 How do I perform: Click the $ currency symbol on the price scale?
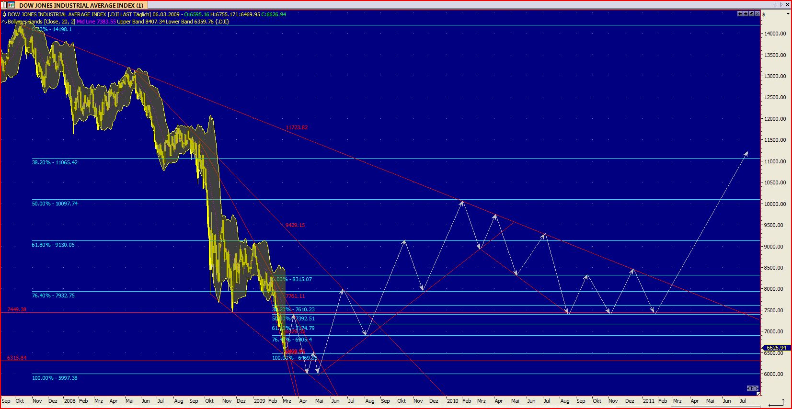click(764, 14)
